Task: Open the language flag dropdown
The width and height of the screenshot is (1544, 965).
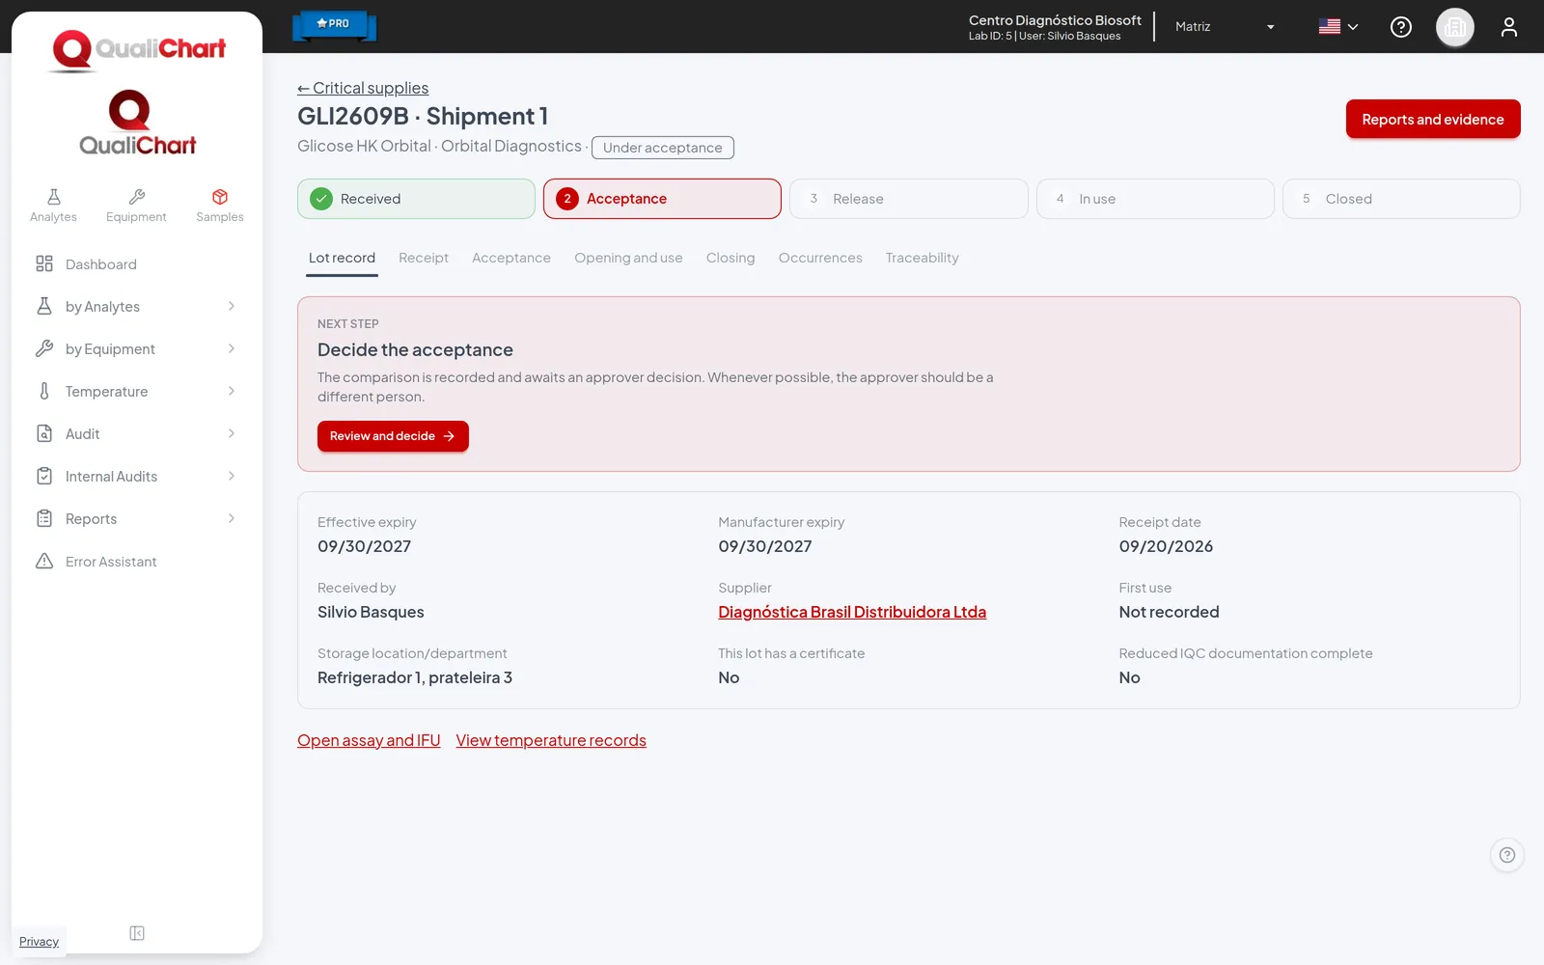Action: pyautogui.click(x=1338, y=27)
